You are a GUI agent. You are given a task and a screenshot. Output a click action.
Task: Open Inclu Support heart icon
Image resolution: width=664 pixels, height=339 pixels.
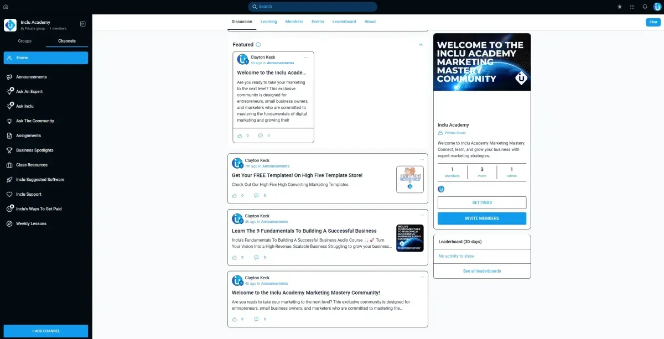tap(9, 194)
